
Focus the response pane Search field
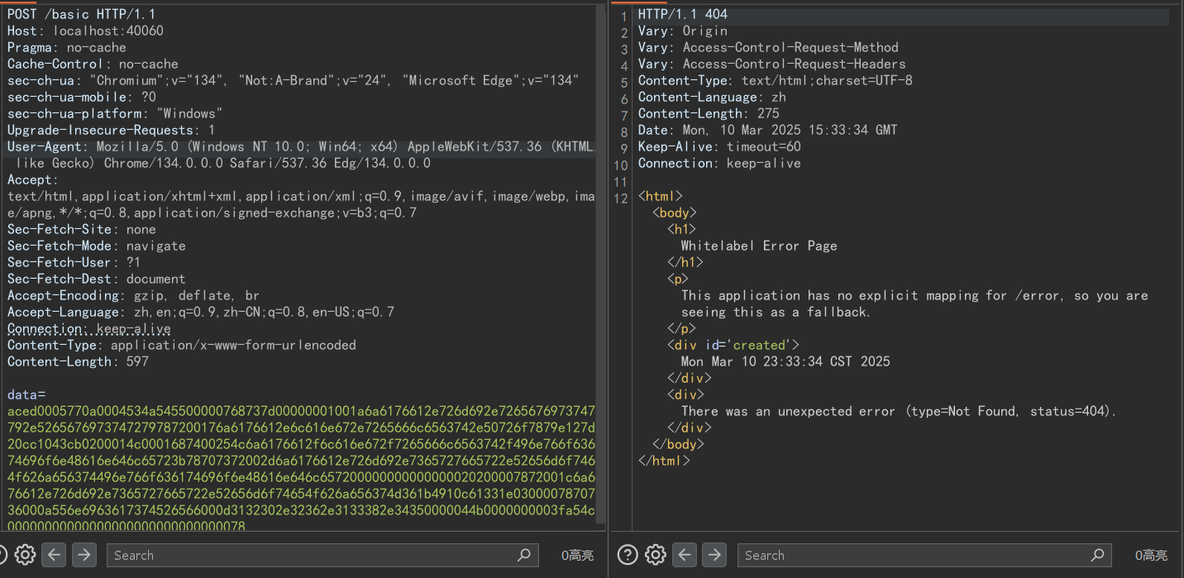924,555
